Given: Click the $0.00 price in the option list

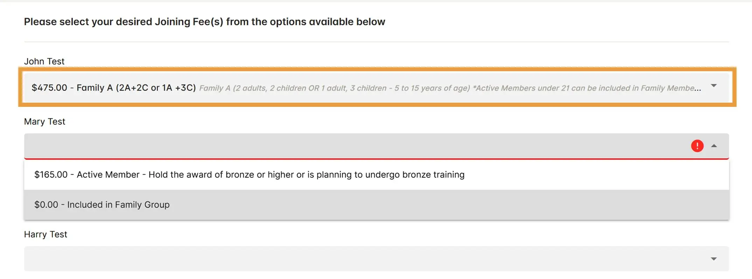Looking at the screenshot, I should (46, 205).
